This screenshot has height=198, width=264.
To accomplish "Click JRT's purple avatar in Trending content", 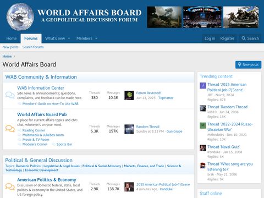I will point(203,86).
